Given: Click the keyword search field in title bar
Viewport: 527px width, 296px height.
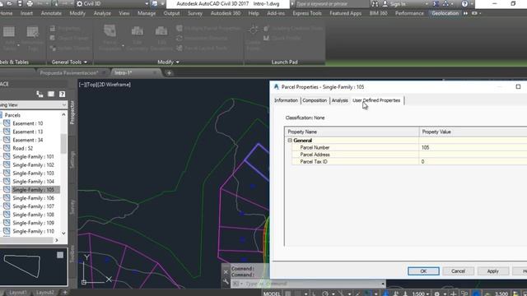Looking at the screenshot, I should coord(331,4).
